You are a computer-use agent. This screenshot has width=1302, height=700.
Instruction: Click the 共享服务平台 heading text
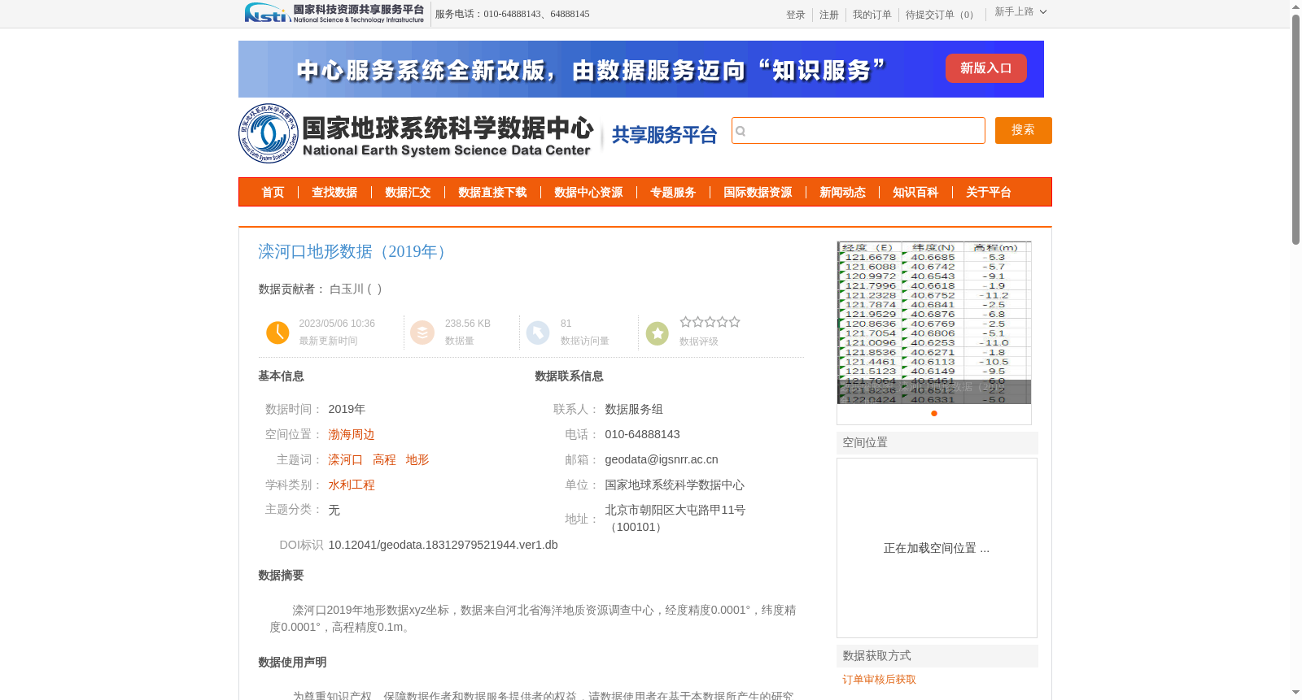(x=664, y=135)
